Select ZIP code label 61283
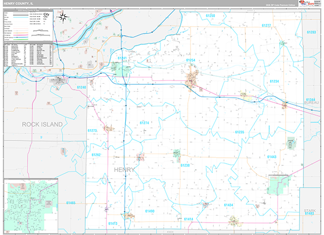The image size is (324, 235). (311, 32)
